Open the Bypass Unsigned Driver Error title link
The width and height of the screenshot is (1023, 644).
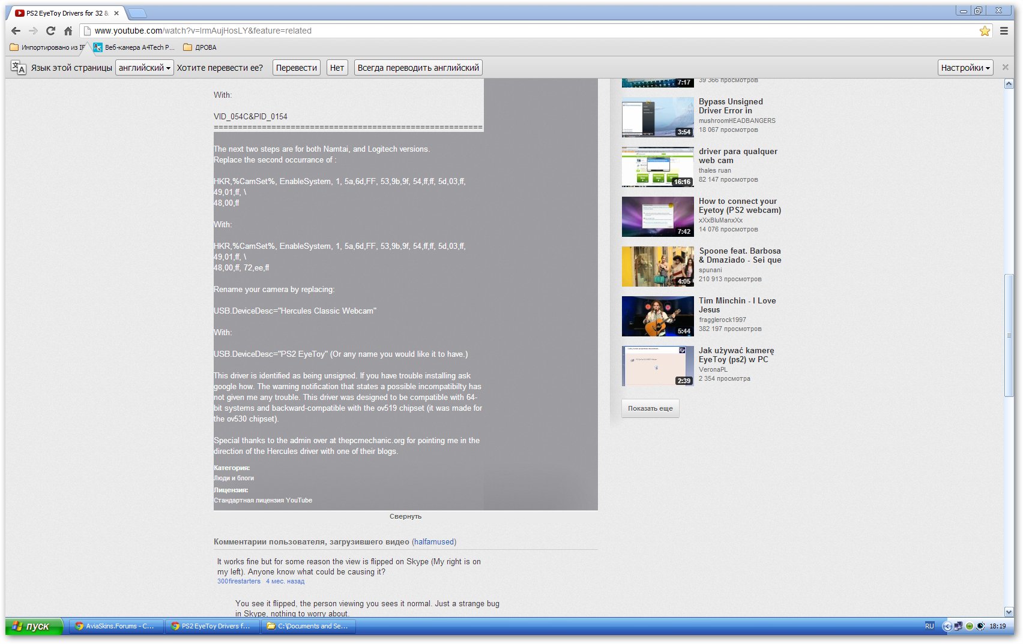[x=731, y=106]
